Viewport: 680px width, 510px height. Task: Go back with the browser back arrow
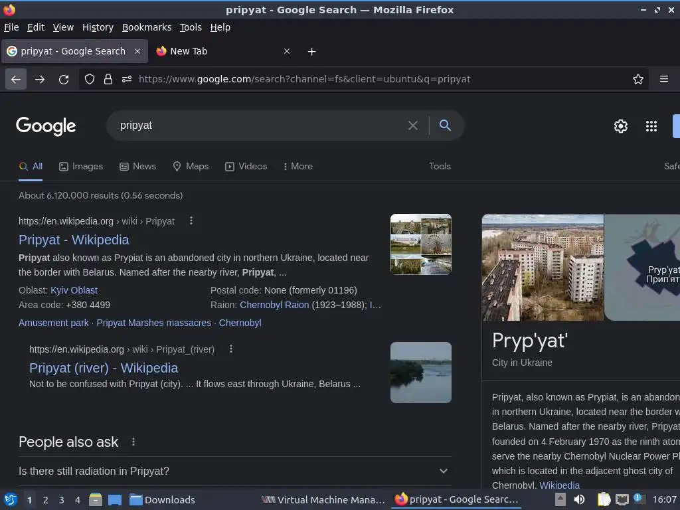pos(16,80)
